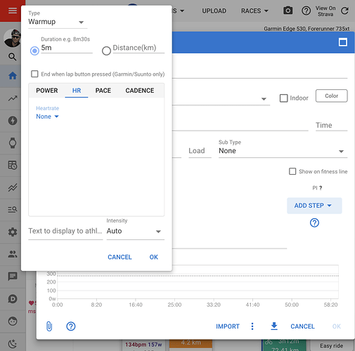Viewport: 355px width, 351px height.
Task: Open the settings gear icon in sidebar
Action: click(x=13, y=232)
